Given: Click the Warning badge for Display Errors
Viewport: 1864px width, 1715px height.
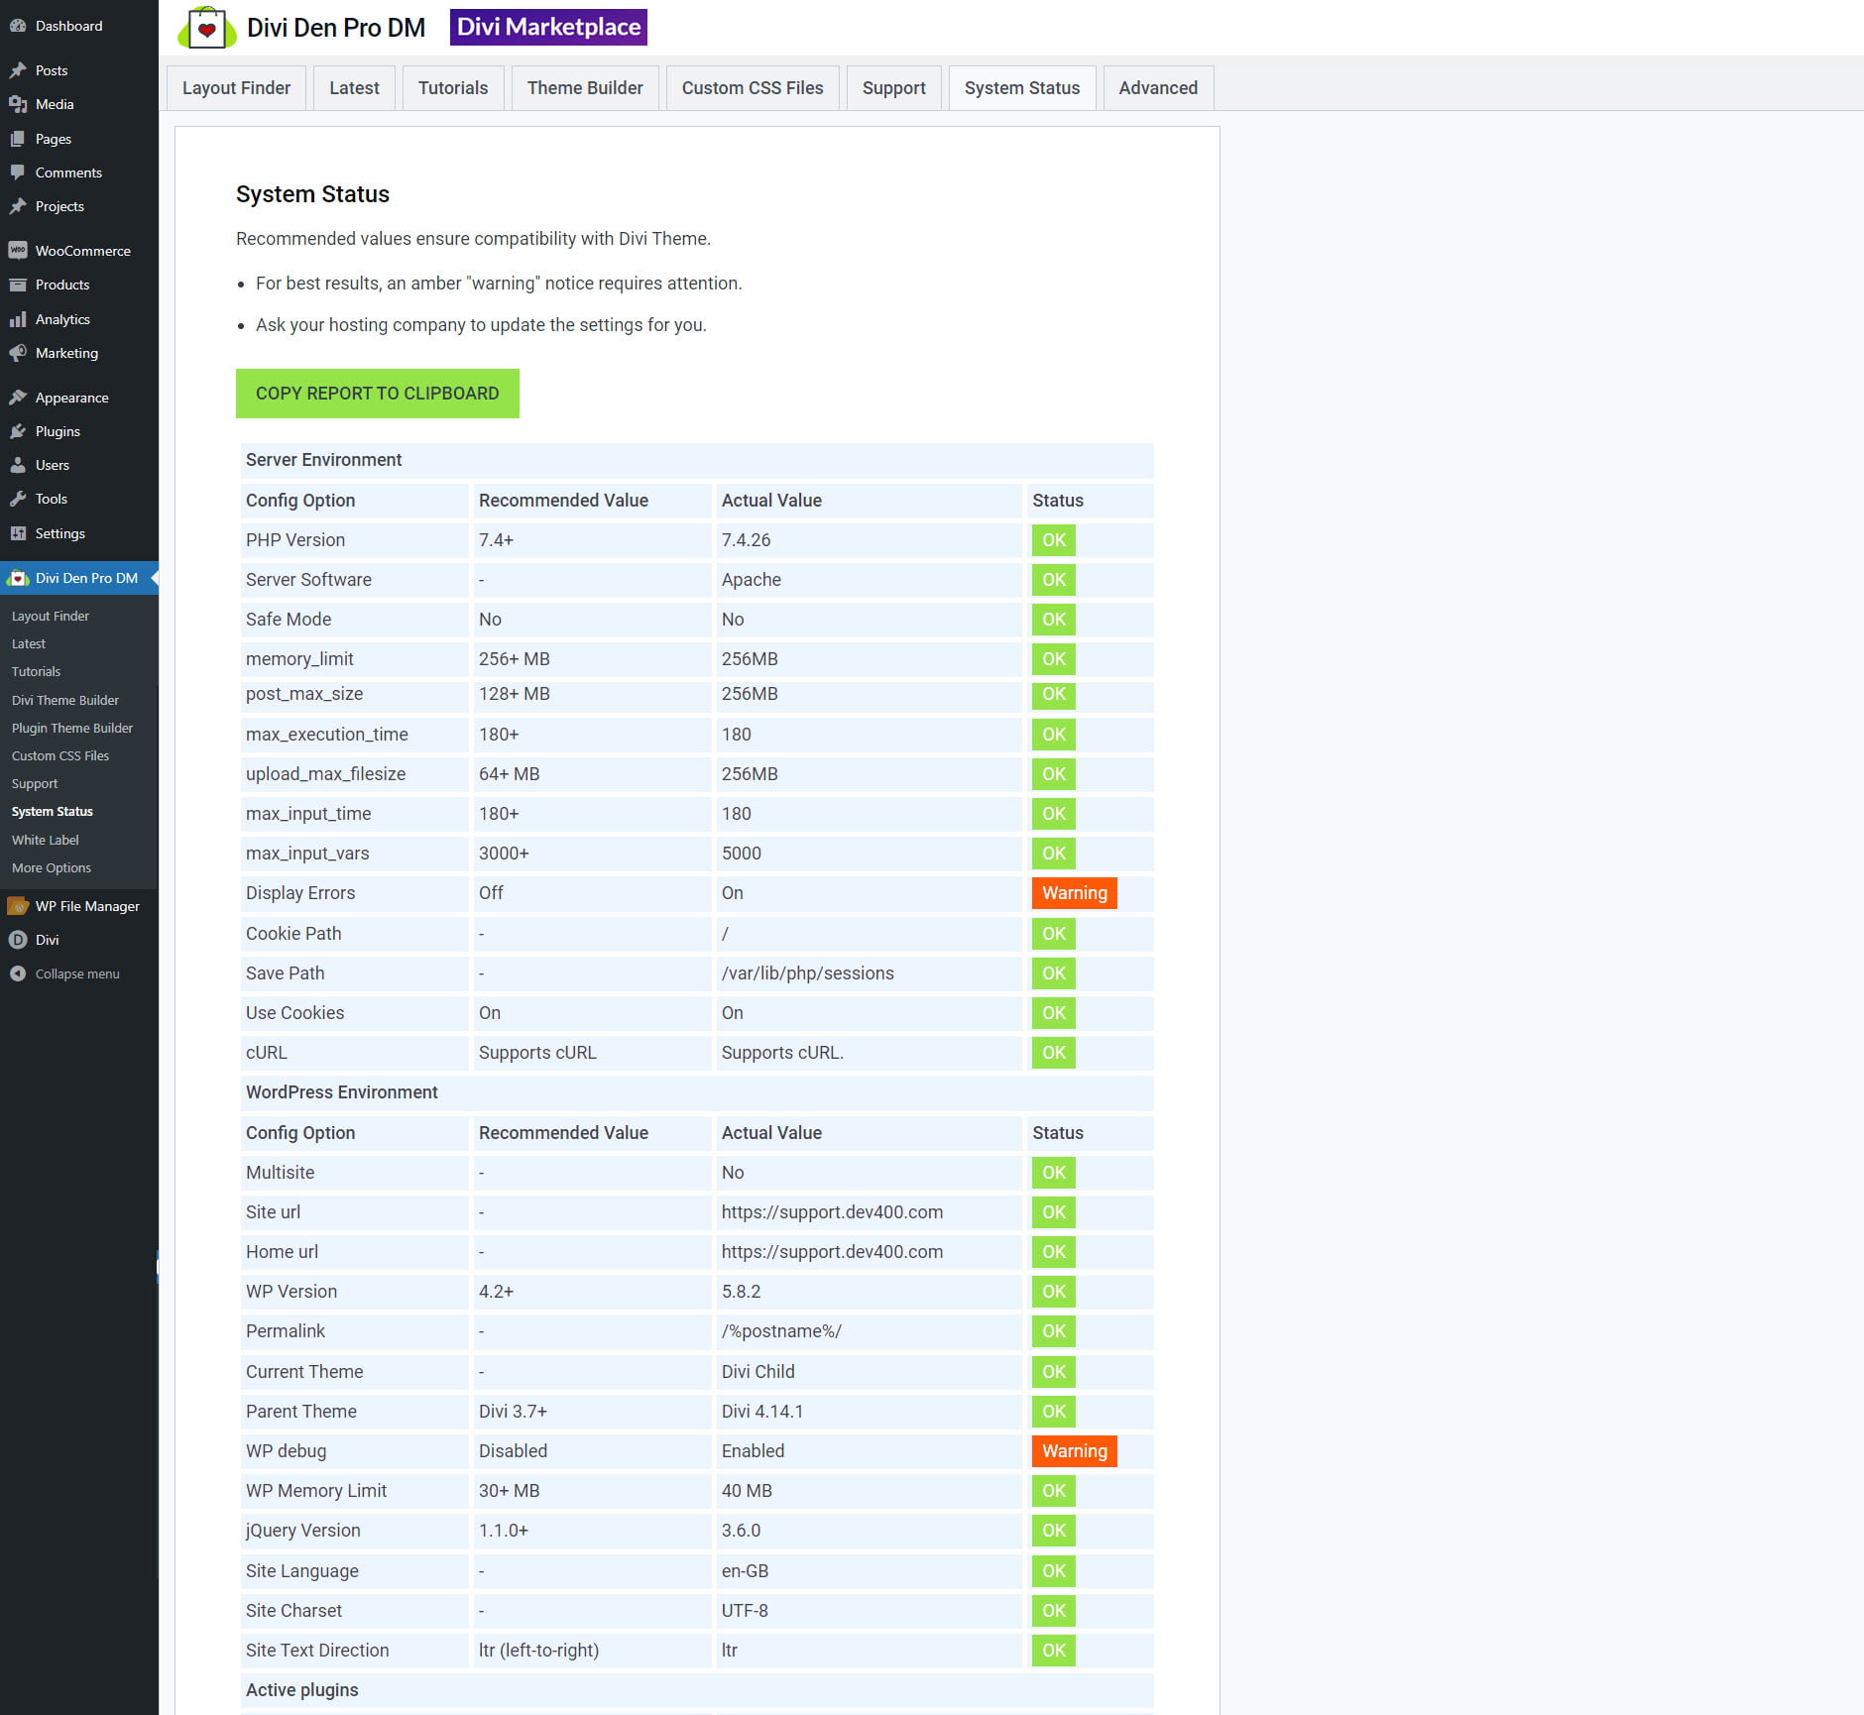Looking at the screenshot, I should (1074, 893).
